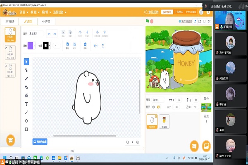Open the purple fill color dropdown
The image size is (248, 165).
(x=31, y=45)
